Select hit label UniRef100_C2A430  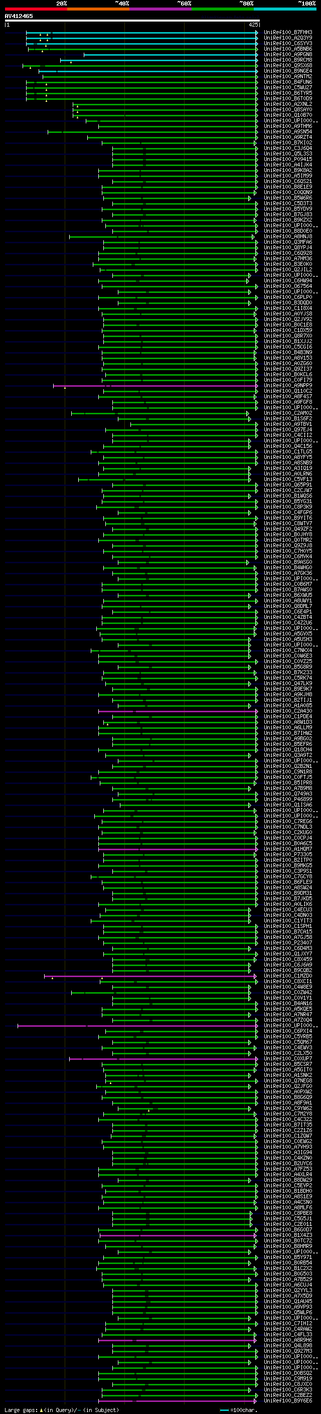[288, 711]
